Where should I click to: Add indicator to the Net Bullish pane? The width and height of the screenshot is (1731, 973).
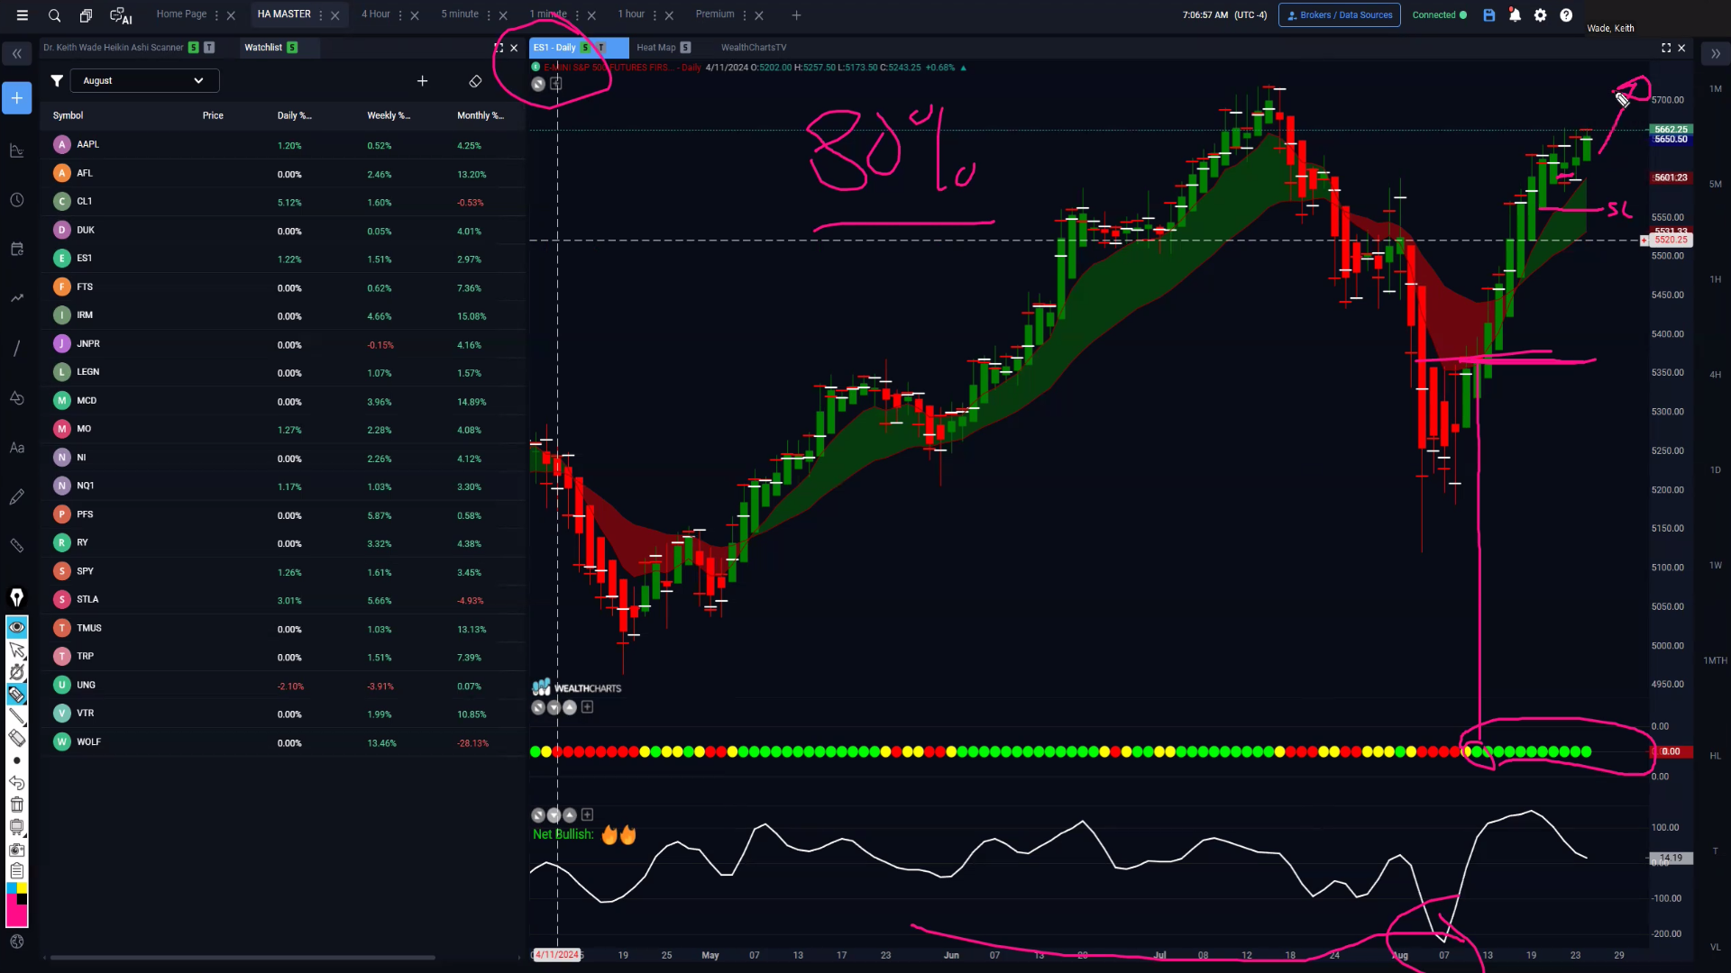(587, 814)
